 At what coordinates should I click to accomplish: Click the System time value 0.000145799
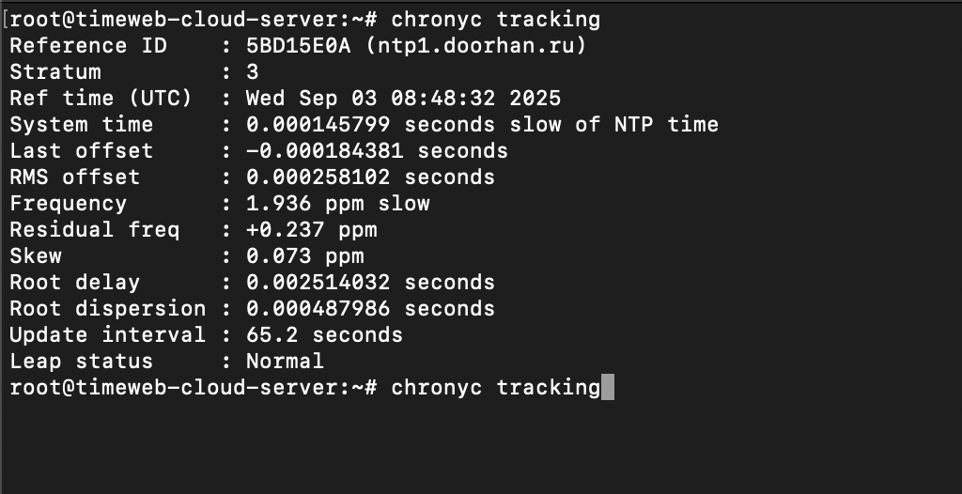(x=318, y=125)
